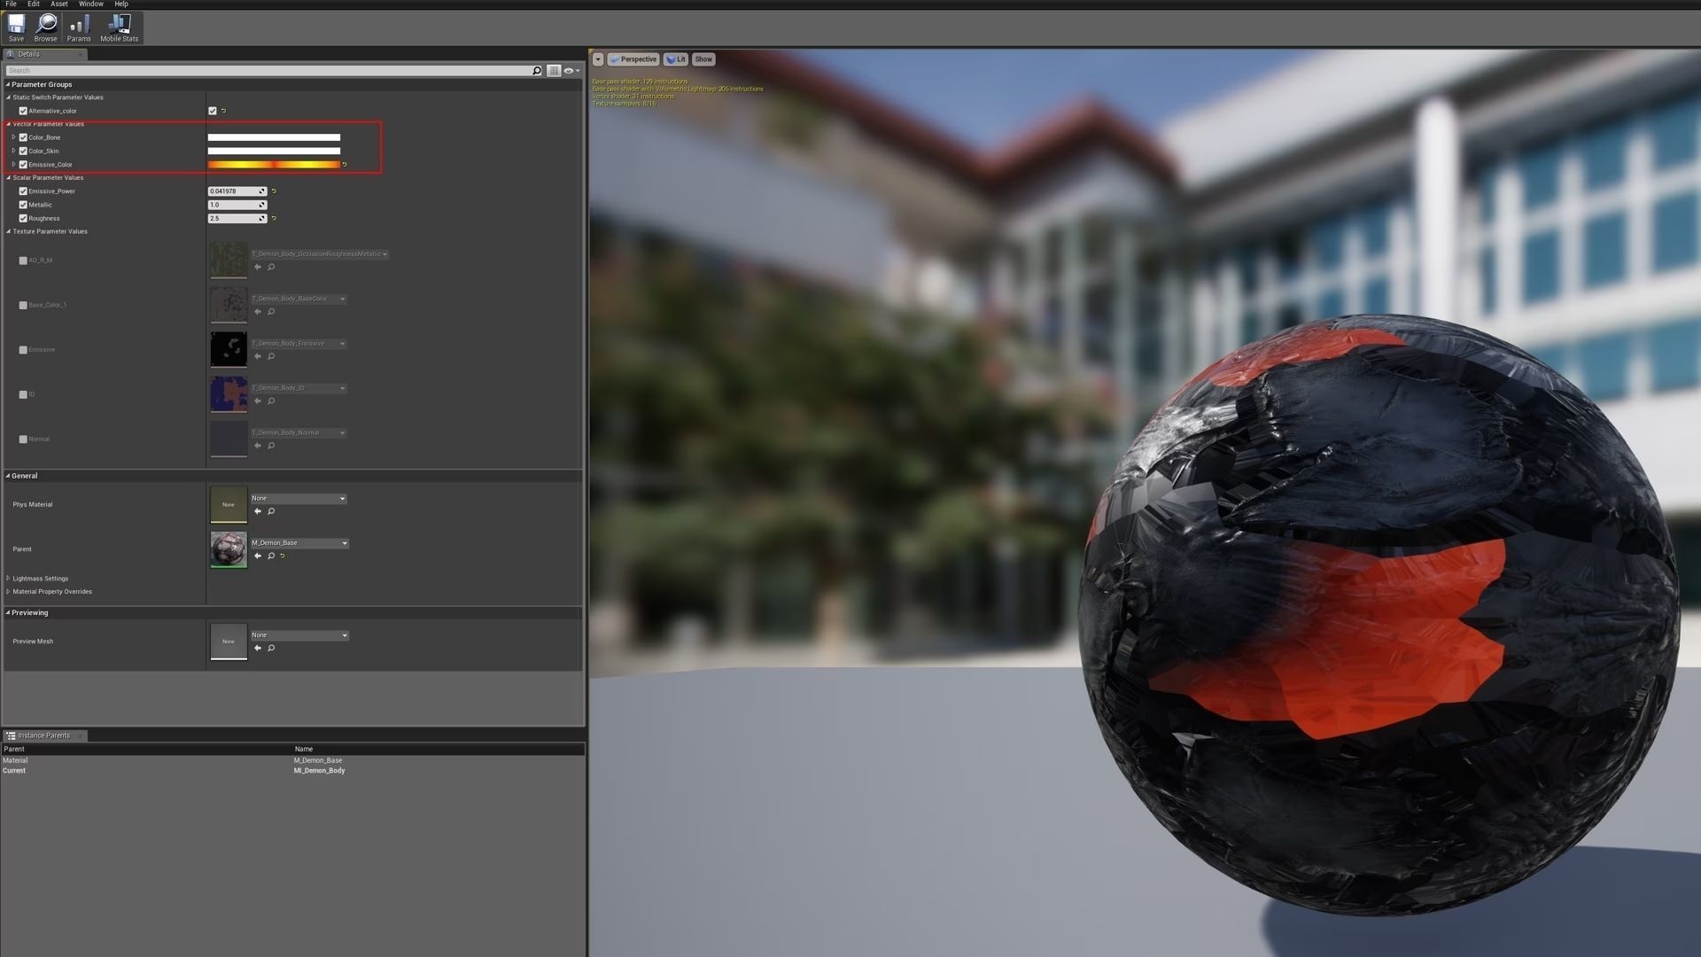The height and width of the screenshot is (957, 1701).
Task: Expand the Color_Skin vector parameter
Action: [x=13, y=152]
